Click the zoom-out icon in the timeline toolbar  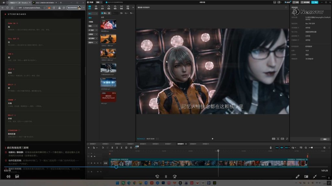coord(306,148)
